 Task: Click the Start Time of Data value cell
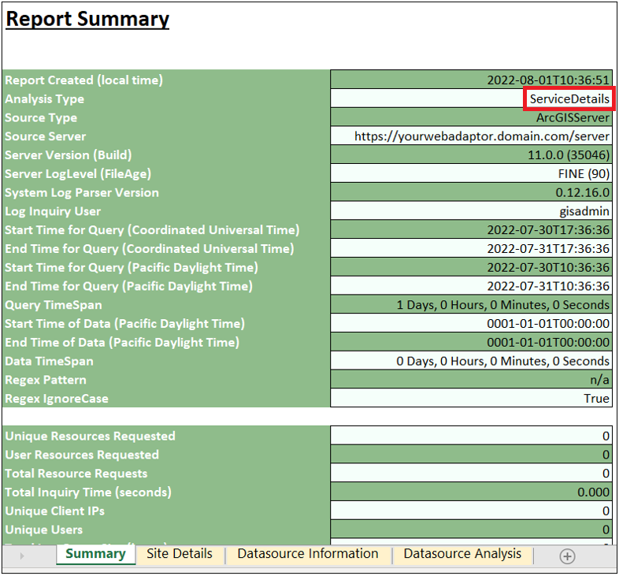pos(471,324)
